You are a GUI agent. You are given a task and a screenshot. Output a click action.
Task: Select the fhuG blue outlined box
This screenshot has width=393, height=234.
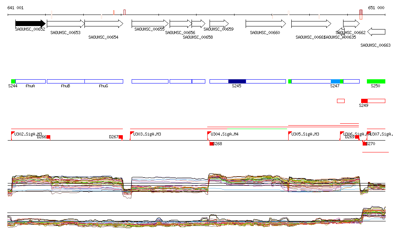(104, 81)
